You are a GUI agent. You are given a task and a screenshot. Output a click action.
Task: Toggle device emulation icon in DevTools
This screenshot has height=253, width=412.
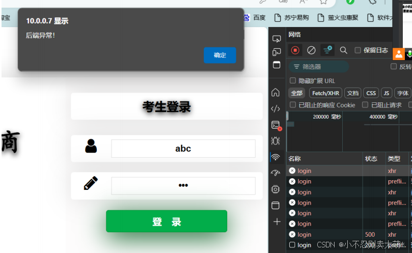(277, 52)
